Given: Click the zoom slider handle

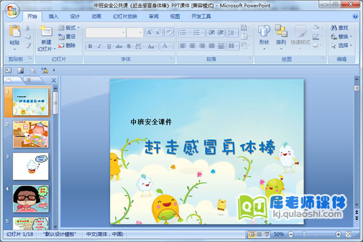Looking at the screenshot, I should [304, 234].
